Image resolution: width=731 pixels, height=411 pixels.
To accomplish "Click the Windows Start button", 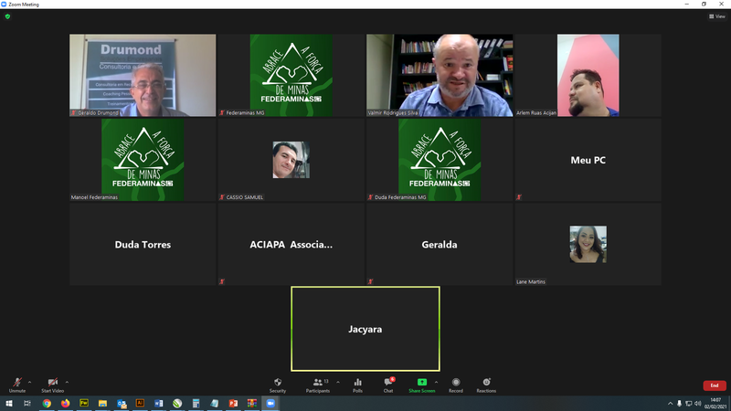I will 8,403.
